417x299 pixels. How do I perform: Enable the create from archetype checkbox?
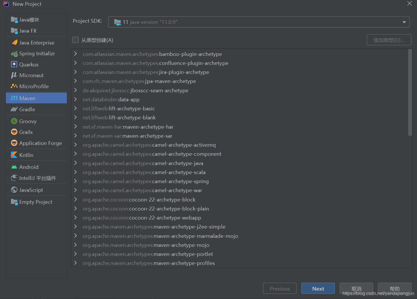[76, 40]
